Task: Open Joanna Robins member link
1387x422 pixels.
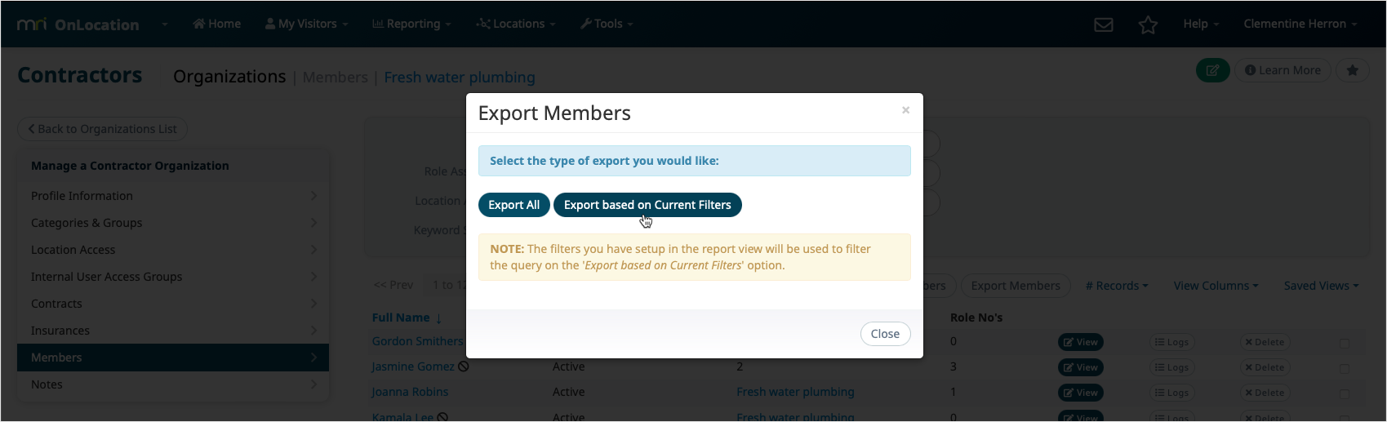Action: (410, 392)
